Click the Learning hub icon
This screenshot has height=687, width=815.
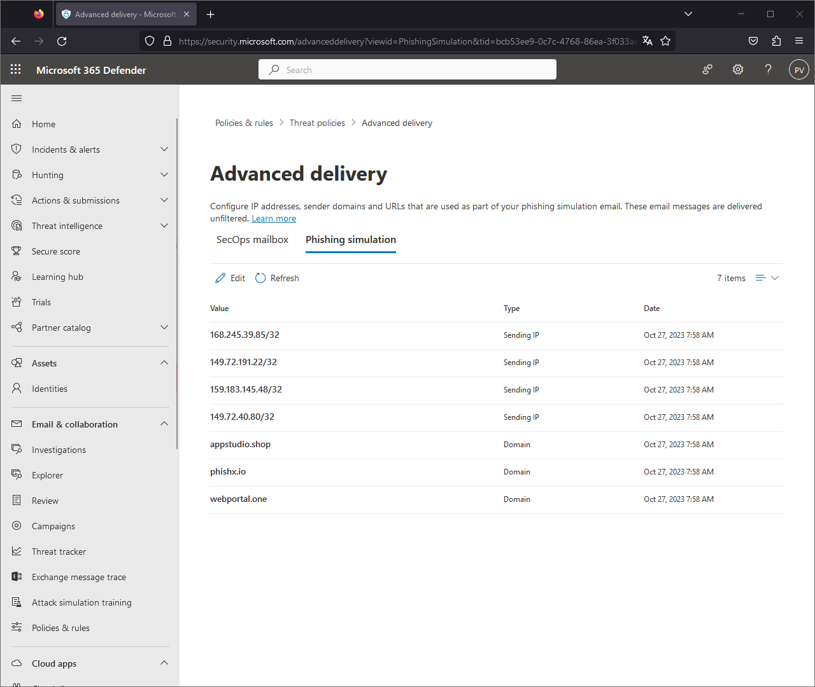[17, 277]
